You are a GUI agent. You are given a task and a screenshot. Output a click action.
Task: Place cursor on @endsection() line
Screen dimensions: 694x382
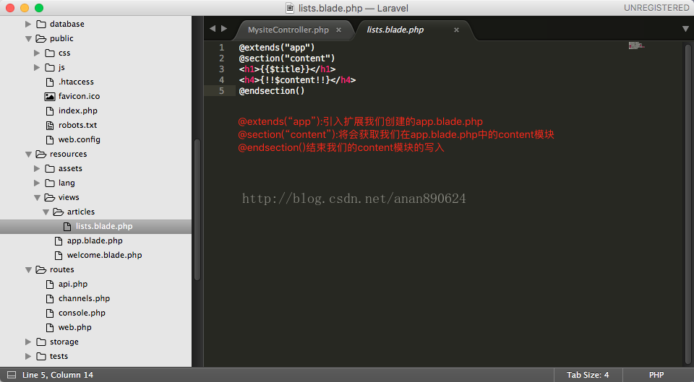coord(272,91)
